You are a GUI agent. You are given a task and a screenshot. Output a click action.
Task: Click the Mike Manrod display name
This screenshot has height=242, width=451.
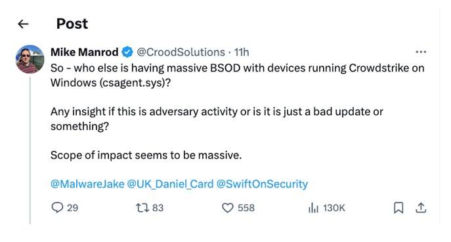(x=84, y=52)
